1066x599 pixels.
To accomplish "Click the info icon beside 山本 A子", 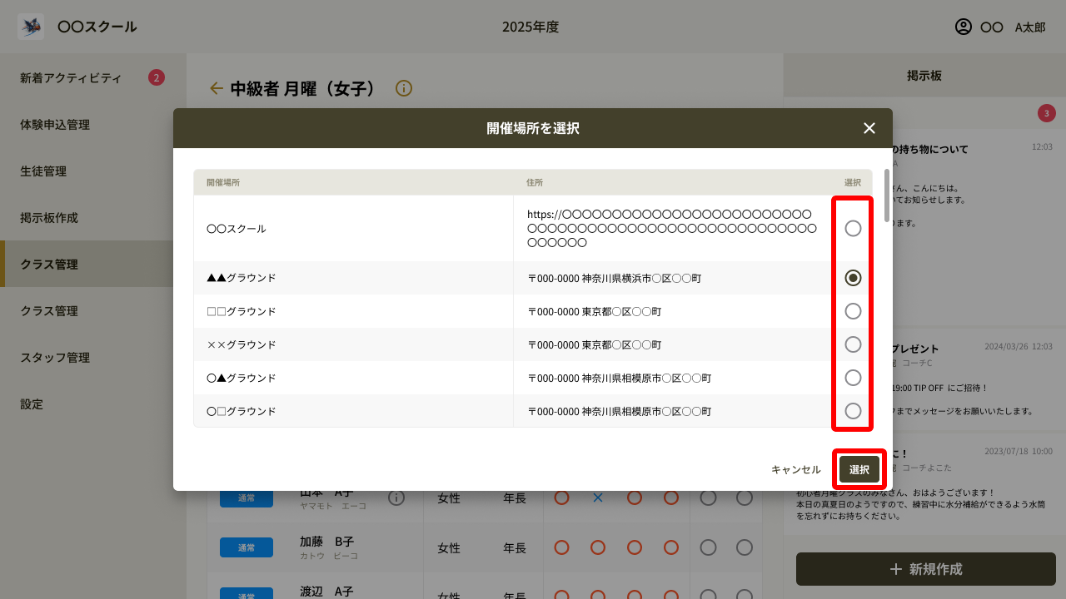I will click(x=396, y=498).
